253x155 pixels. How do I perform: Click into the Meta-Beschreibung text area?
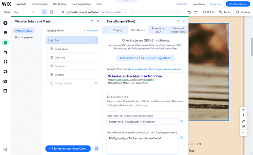(x=143, y=145)
